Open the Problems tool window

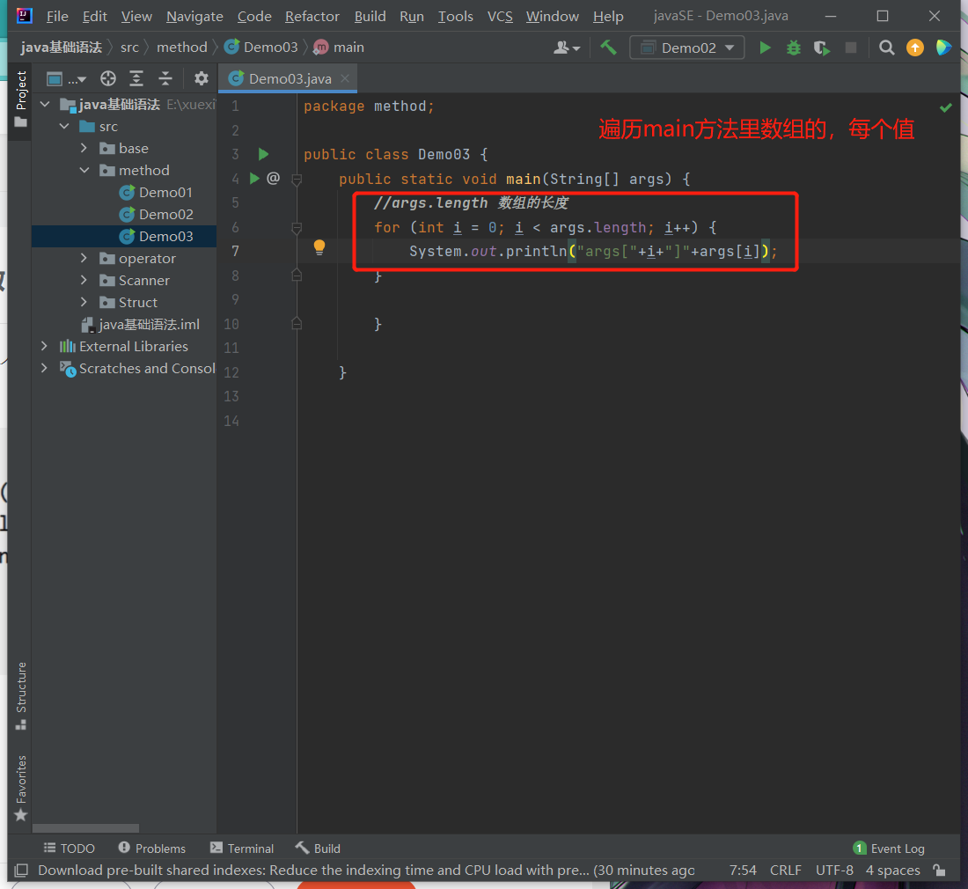(x=152, y=849)
